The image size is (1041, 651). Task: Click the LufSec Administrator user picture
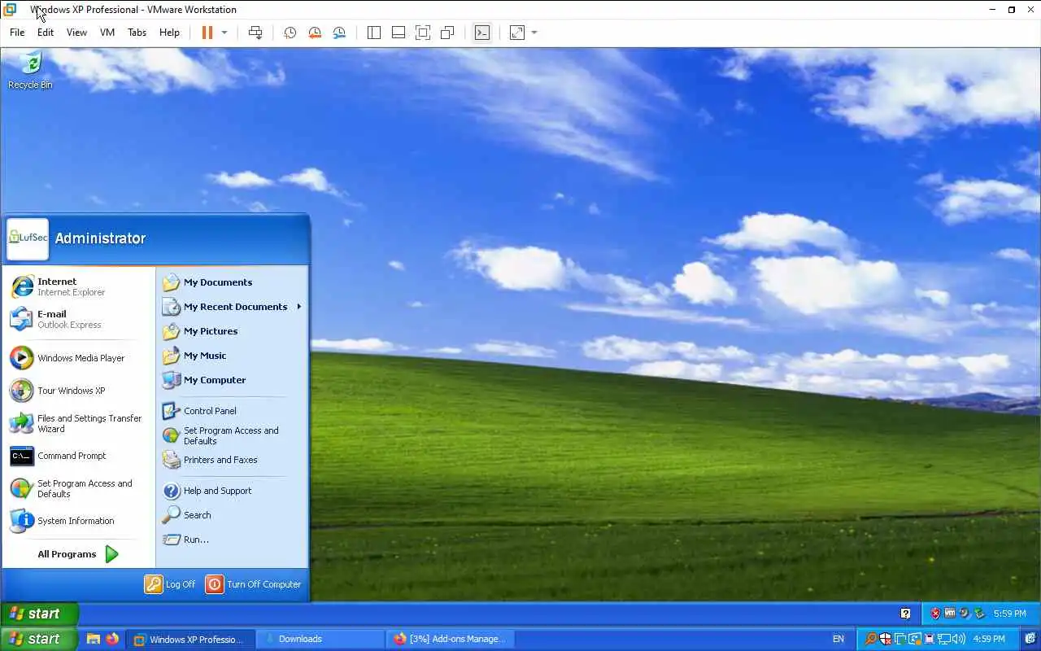coord(28,238)
